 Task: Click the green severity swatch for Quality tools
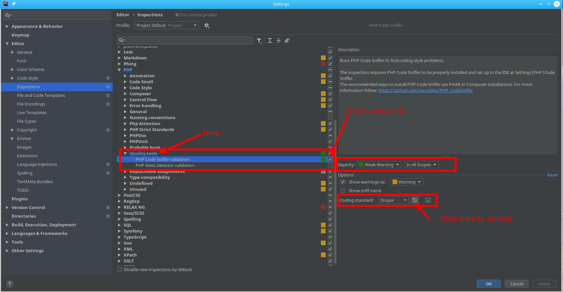tap(323, 153)
